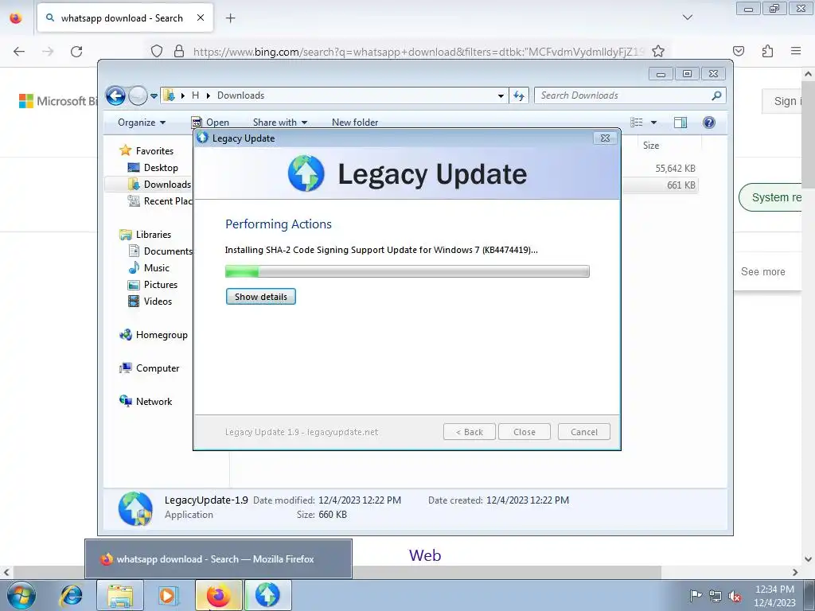Click See more link on Bing page

tap(763, 272)
